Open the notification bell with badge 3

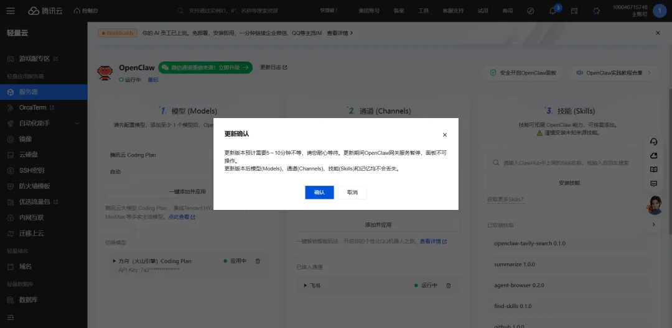[x=553, y=11]
